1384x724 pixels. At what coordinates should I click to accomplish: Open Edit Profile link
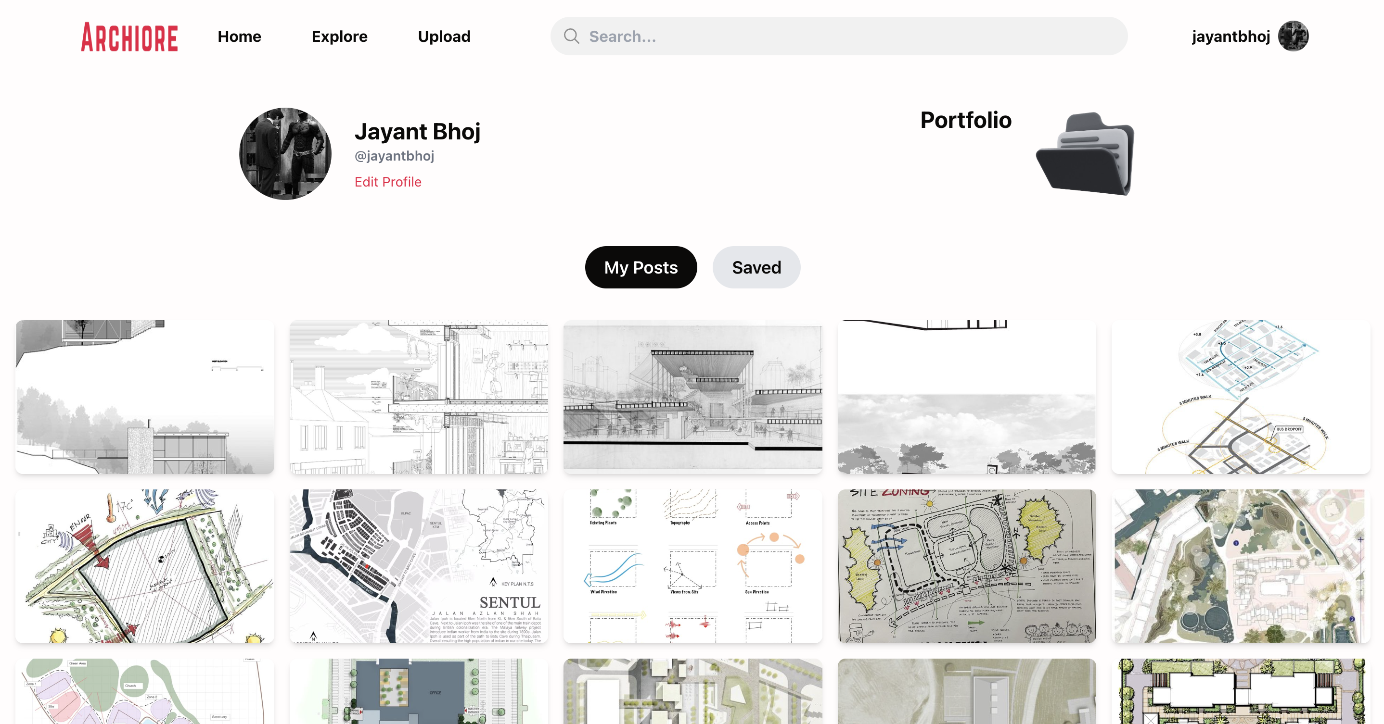(x=387, y=182)
